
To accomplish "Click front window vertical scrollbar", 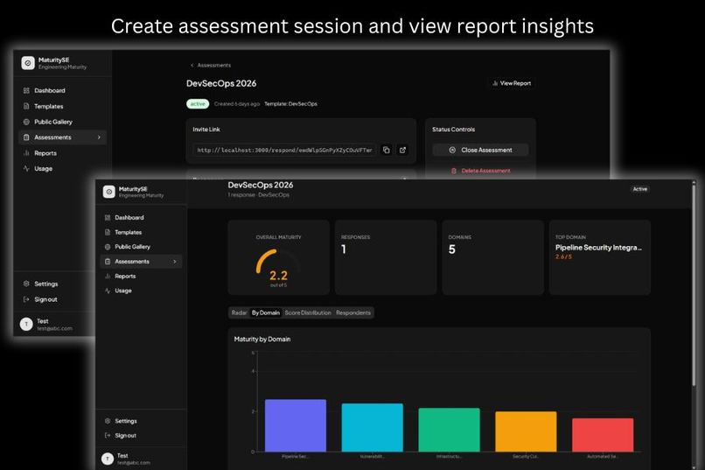I will [x=694, y=284].
